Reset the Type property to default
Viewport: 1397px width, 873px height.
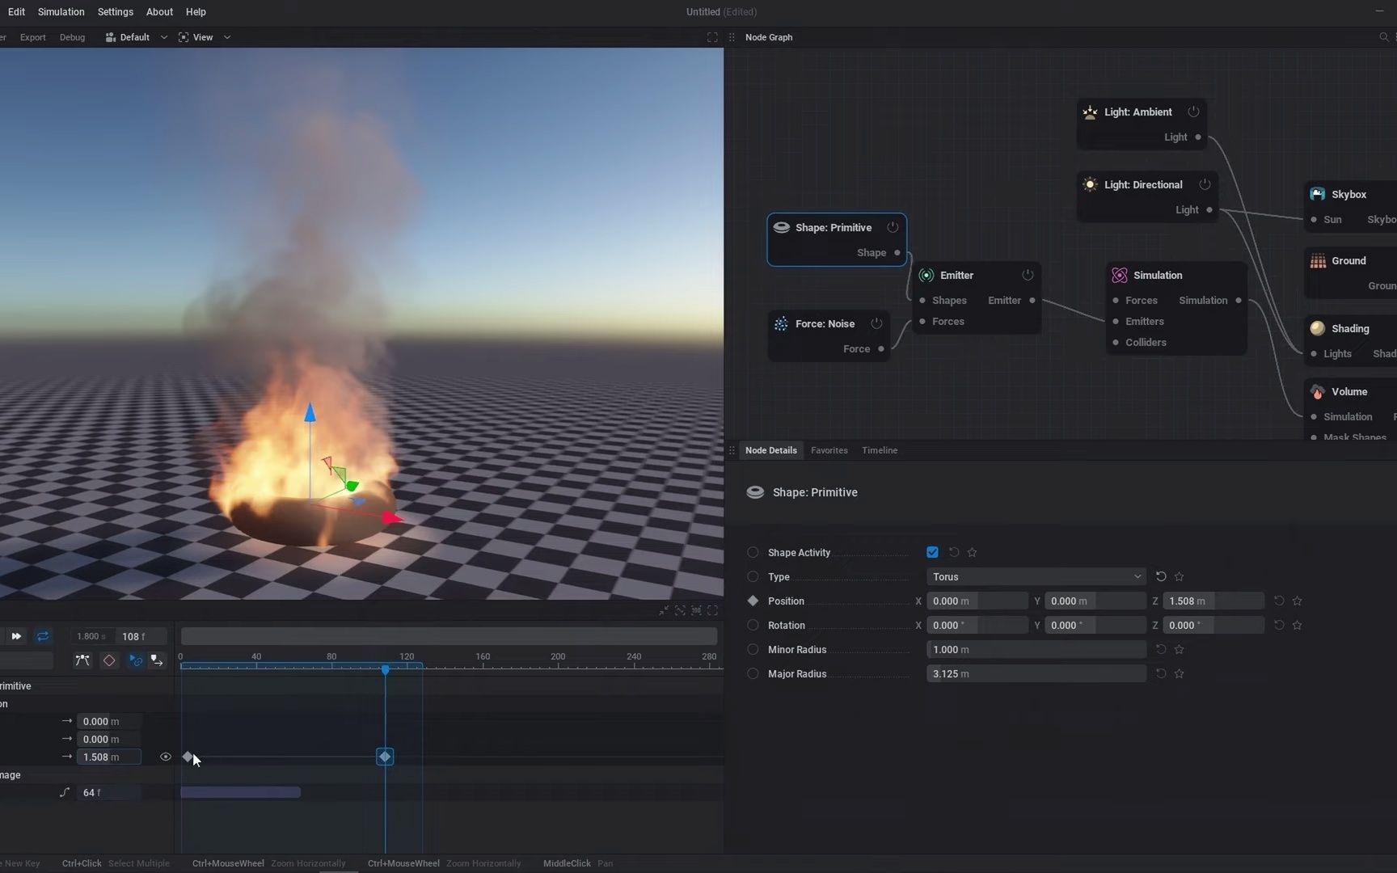coord(1161,576)
